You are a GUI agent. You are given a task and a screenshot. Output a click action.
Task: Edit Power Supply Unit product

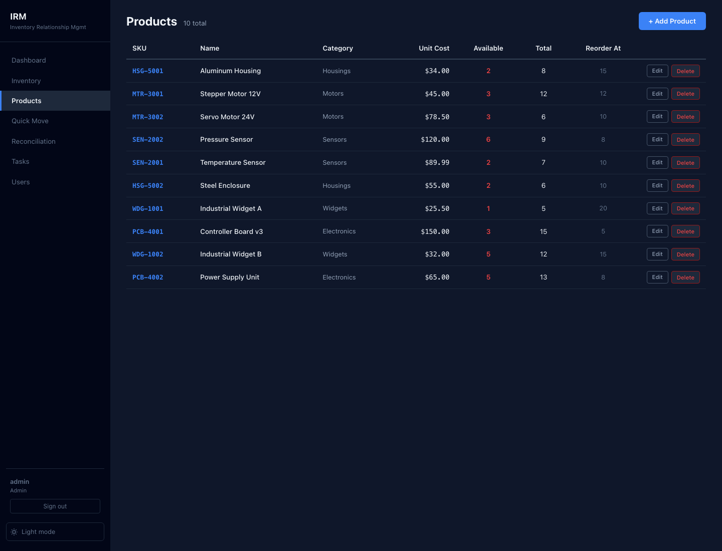(x=657, y=277)
